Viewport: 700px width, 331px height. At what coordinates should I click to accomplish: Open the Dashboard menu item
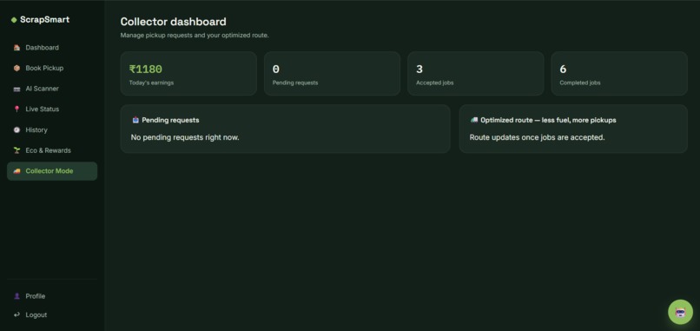[52, 48]
